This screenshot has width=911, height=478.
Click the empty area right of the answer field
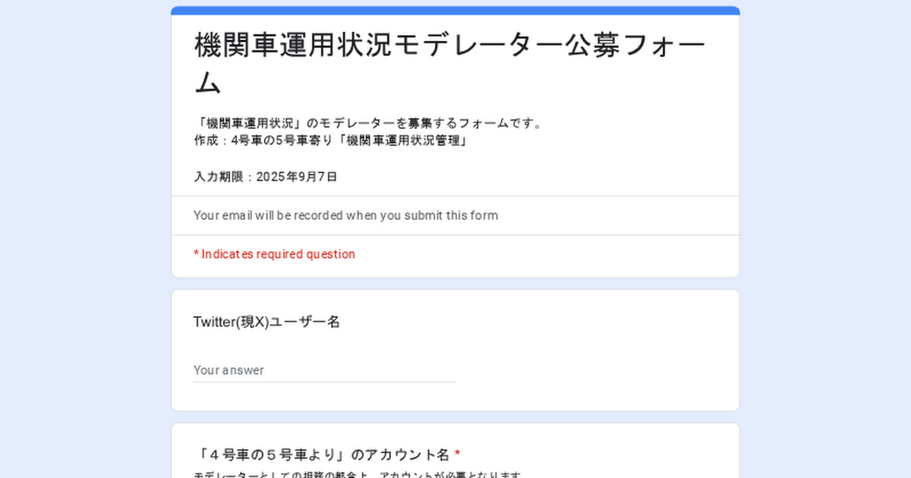pos(592,370)
